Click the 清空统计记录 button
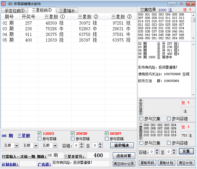The image size is (197, 169). click(124, 163)
